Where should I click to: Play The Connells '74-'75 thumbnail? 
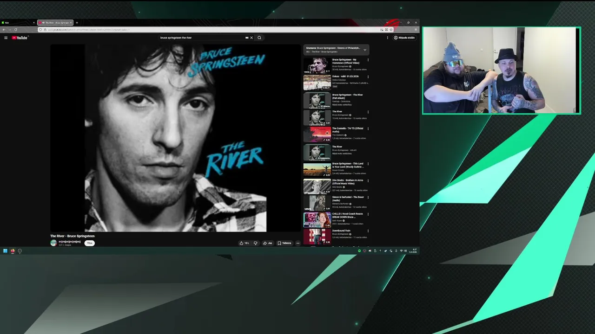317,134
